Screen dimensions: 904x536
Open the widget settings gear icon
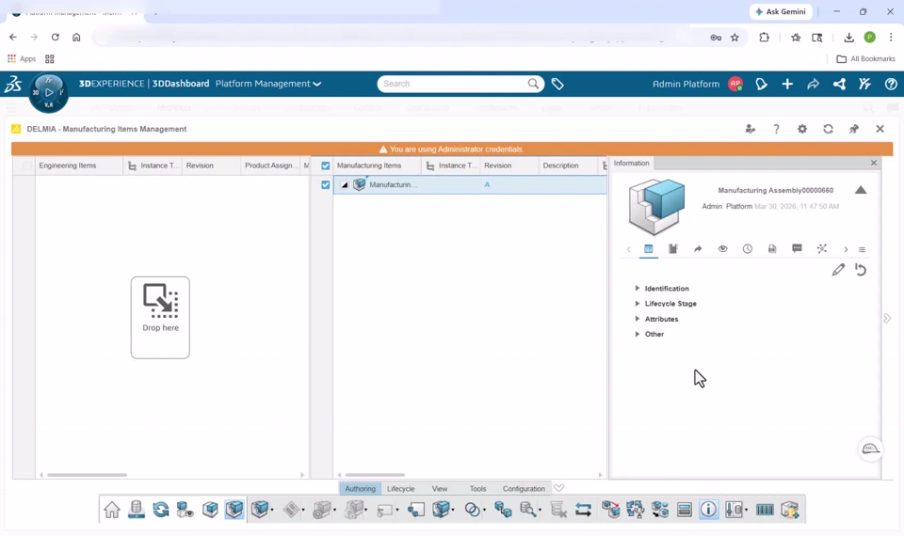802,129
